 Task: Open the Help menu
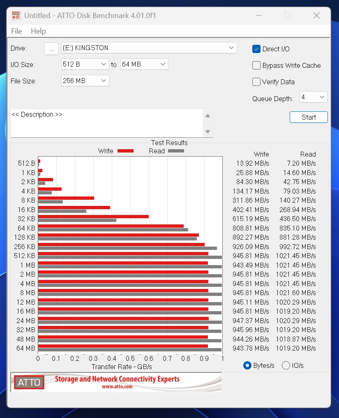pos(38,31)
